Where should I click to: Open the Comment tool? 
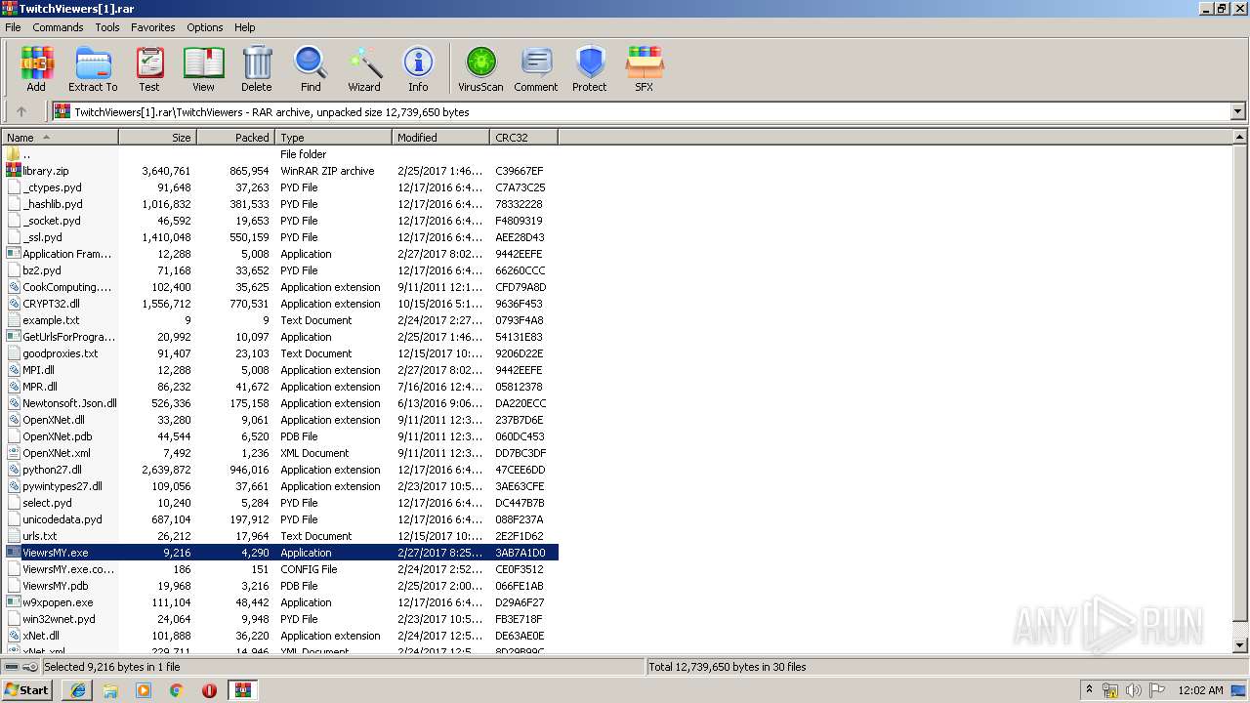(x=535, y=69)
